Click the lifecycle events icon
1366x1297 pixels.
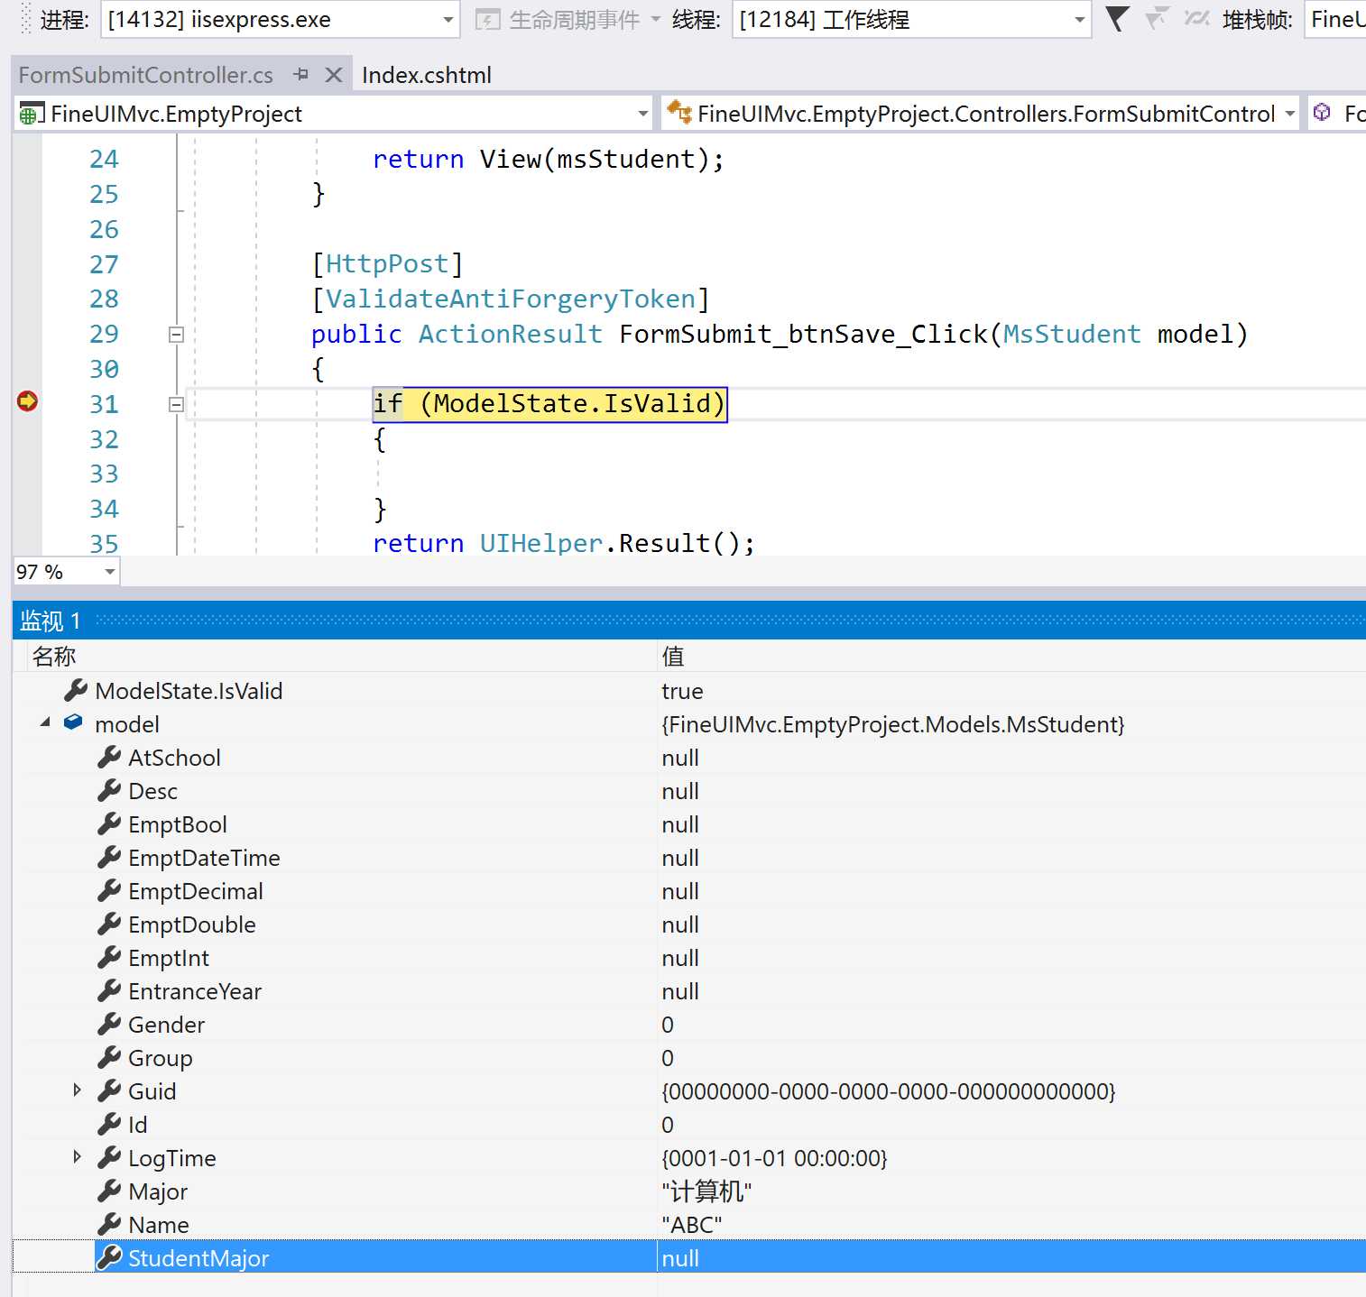[x=487, y=19]
